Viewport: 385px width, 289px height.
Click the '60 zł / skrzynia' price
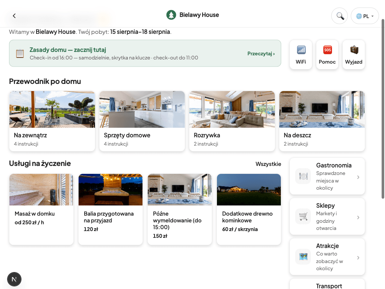240,229
